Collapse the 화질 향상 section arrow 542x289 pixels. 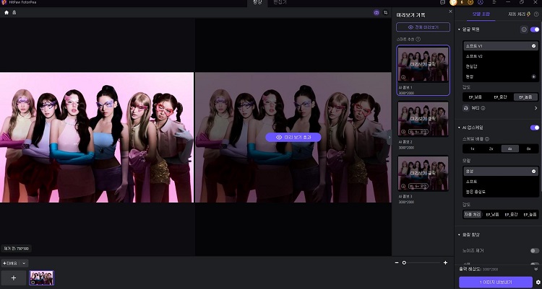[x=459, y=235]
